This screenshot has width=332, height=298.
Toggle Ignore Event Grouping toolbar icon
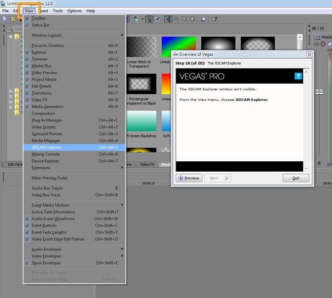point(158,19)
